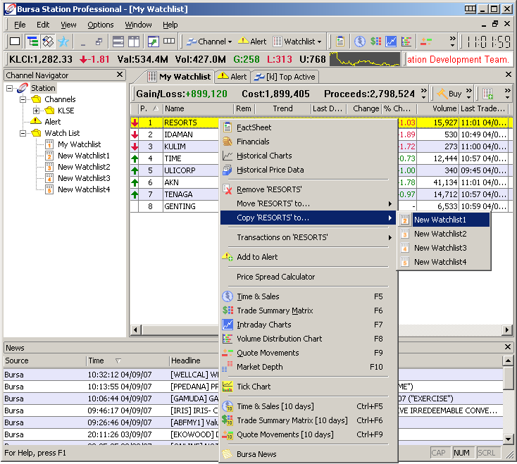Select the TENAGA row in watchlist
Screen dimensions: 517x464
(178, 194)
